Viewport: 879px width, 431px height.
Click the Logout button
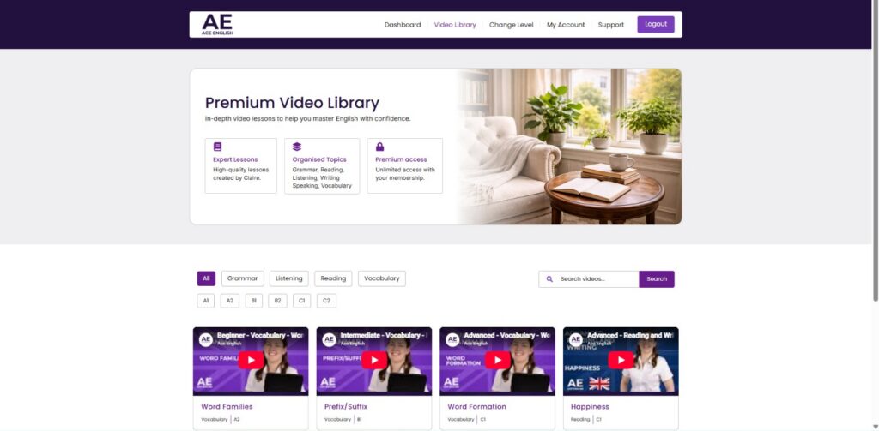pos(656,25)
